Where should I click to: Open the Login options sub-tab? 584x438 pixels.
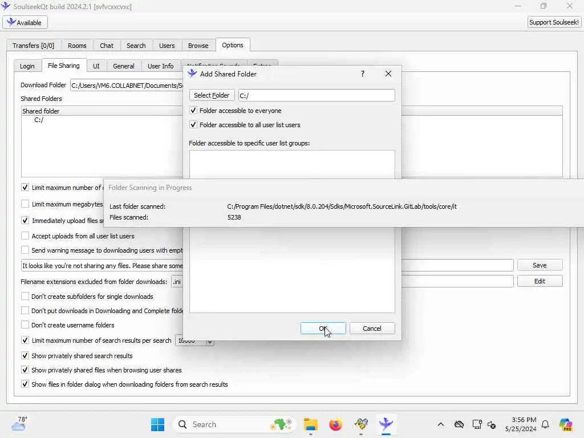pos(27,66)
